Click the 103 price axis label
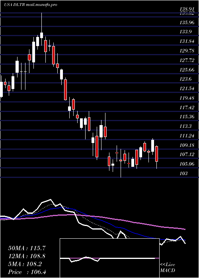 183,173
